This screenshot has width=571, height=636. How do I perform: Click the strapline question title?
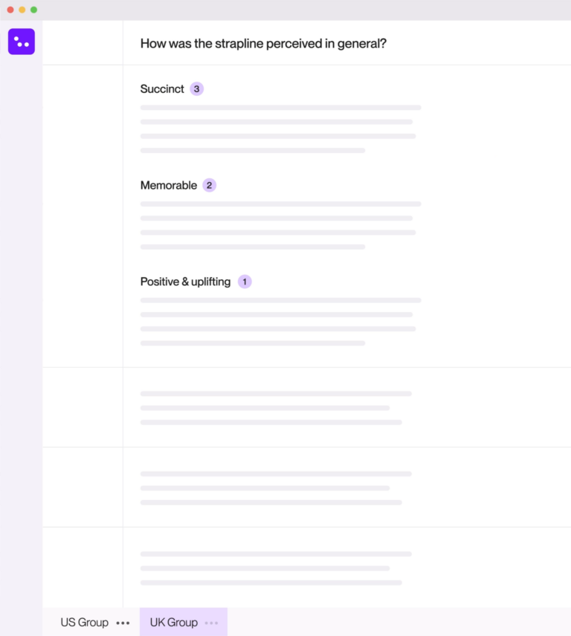tap(263, 43)
